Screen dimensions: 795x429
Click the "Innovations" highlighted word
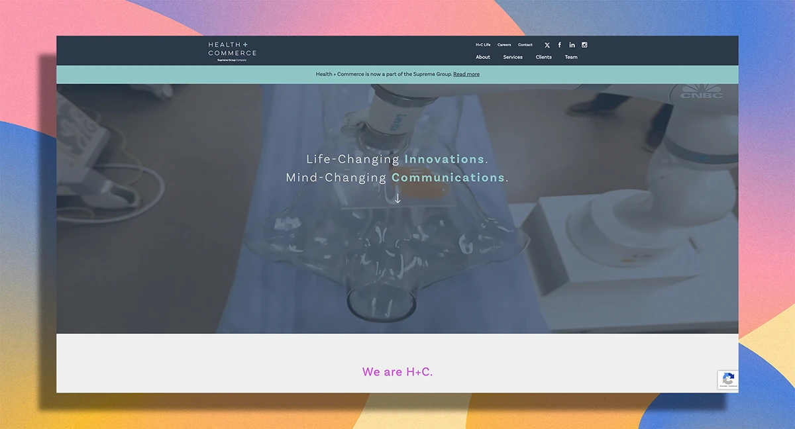(445, 160)
